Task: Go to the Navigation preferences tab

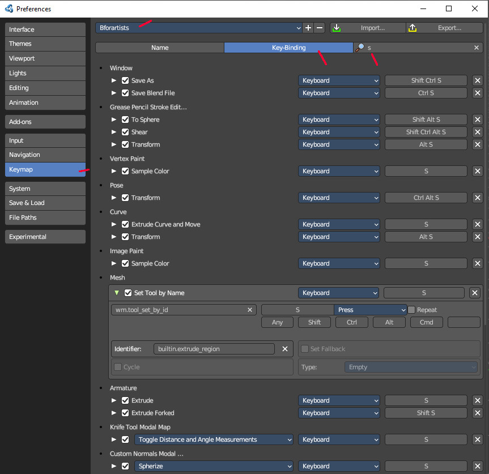Action: (x=45, y=155)
